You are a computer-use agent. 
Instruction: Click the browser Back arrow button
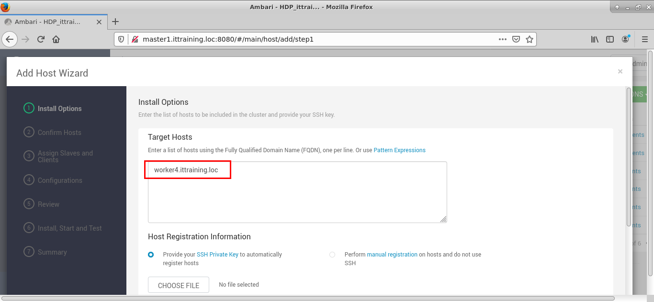pos(10,39)
